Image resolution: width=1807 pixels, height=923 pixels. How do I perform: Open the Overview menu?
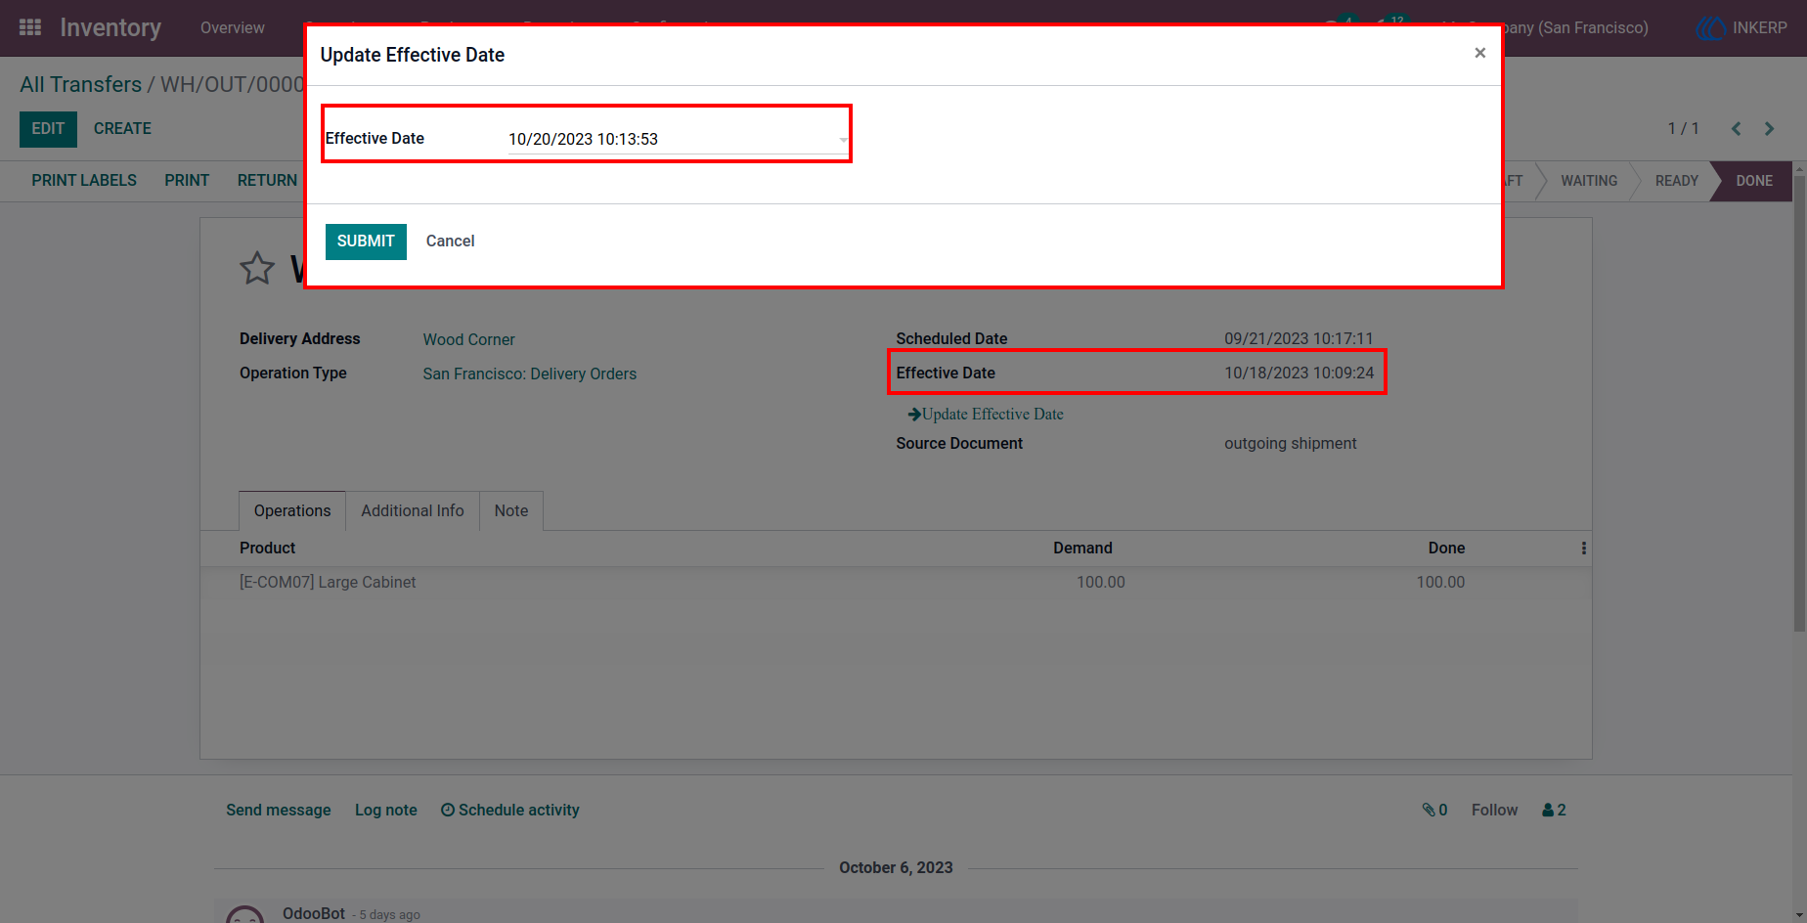pyautogui.click(x=232, y=28)
